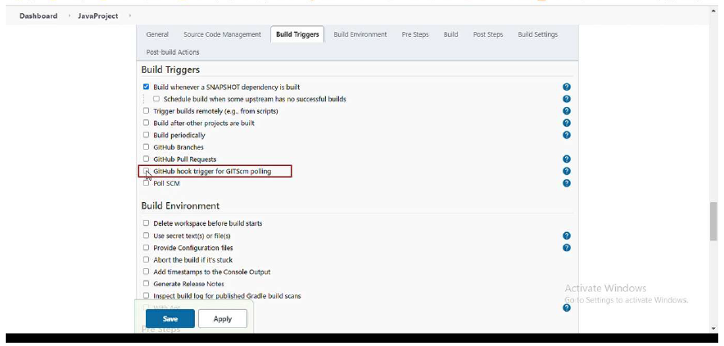Open JavaProject breadcrumb link
Screen dimensions: 724x346
coord(98,16)
